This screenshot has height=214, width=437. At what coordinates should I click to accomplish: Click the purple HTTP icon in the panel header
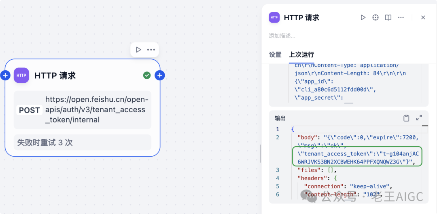pyautogui.click(x=274, y=17)
